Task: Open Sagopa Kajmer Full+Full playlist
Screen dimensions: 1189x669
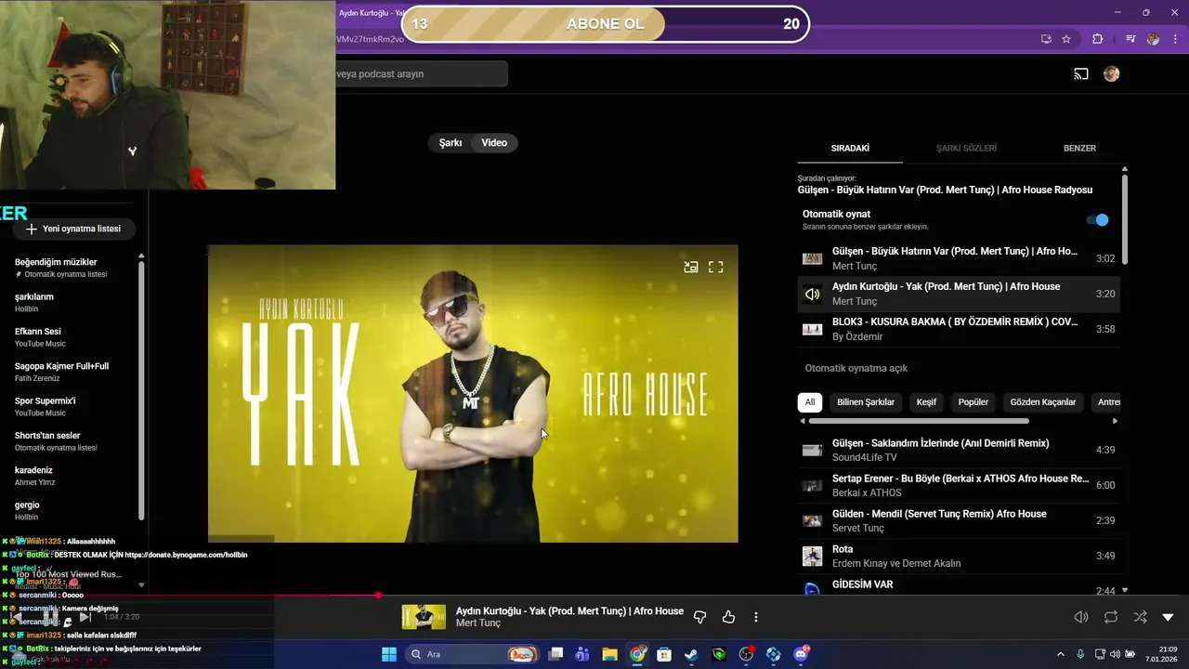Action: 72,372
